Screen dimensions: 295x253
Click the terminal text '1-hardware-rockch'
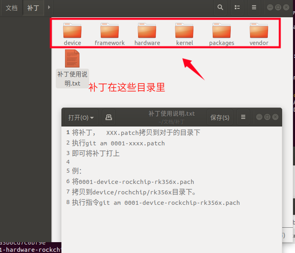31,250
